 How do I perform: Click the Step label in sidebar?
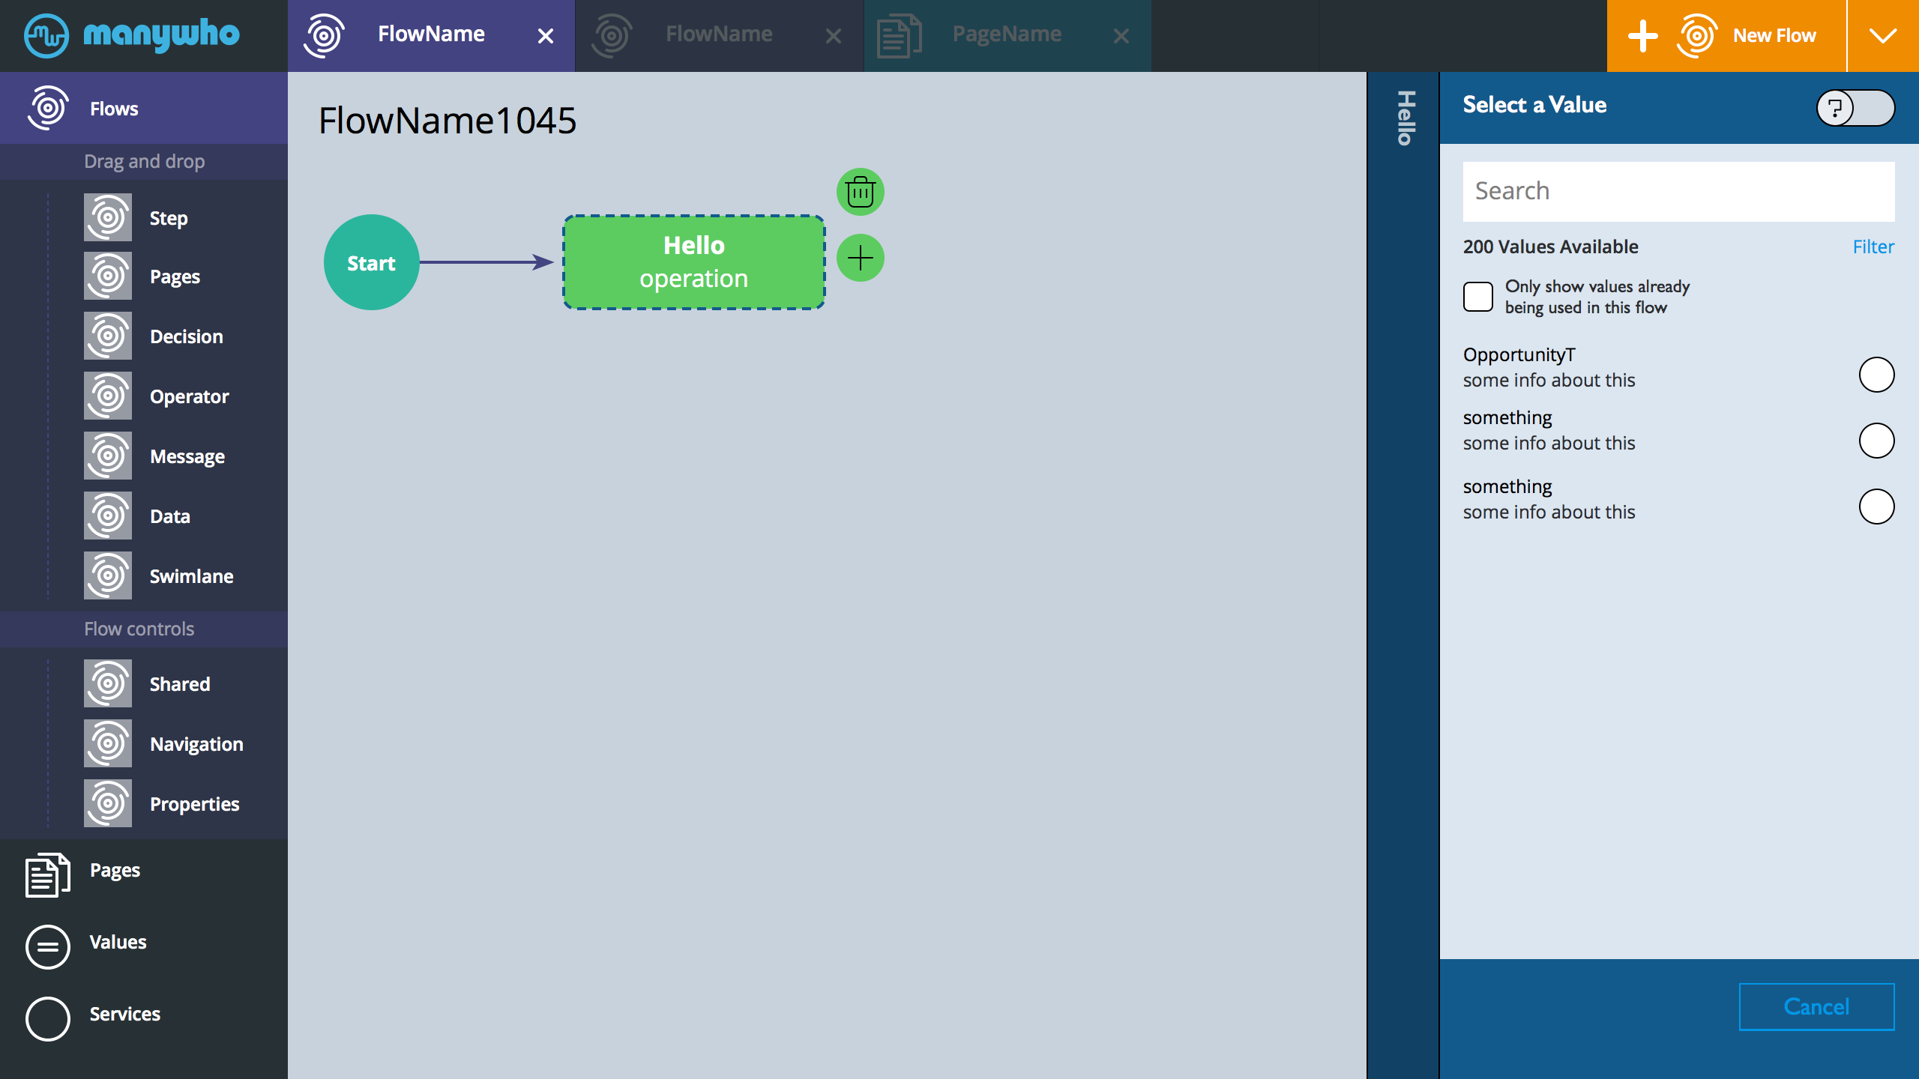click(169, 219)
